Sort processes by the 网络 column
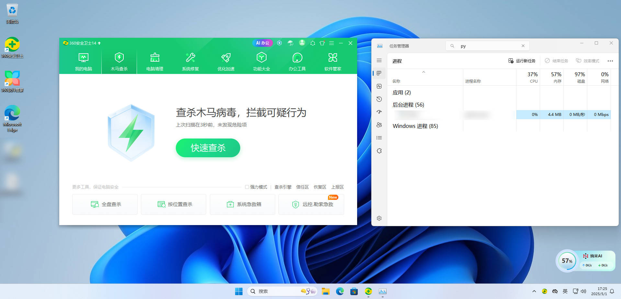The image size is (621, 299). tap(599, 77)
